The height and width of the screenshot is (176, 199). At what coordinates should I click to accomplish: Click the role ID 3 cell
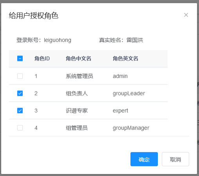pos(36,111)
